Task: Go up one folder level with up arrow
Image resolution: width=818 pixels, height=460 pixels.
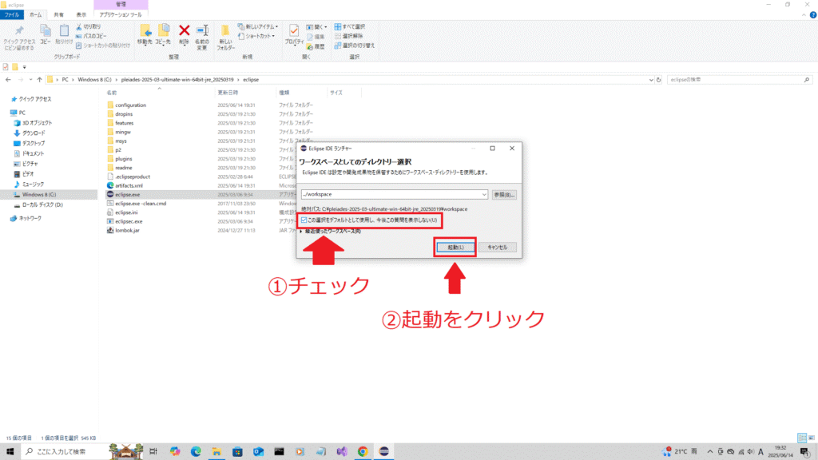Action: (39, 80)
